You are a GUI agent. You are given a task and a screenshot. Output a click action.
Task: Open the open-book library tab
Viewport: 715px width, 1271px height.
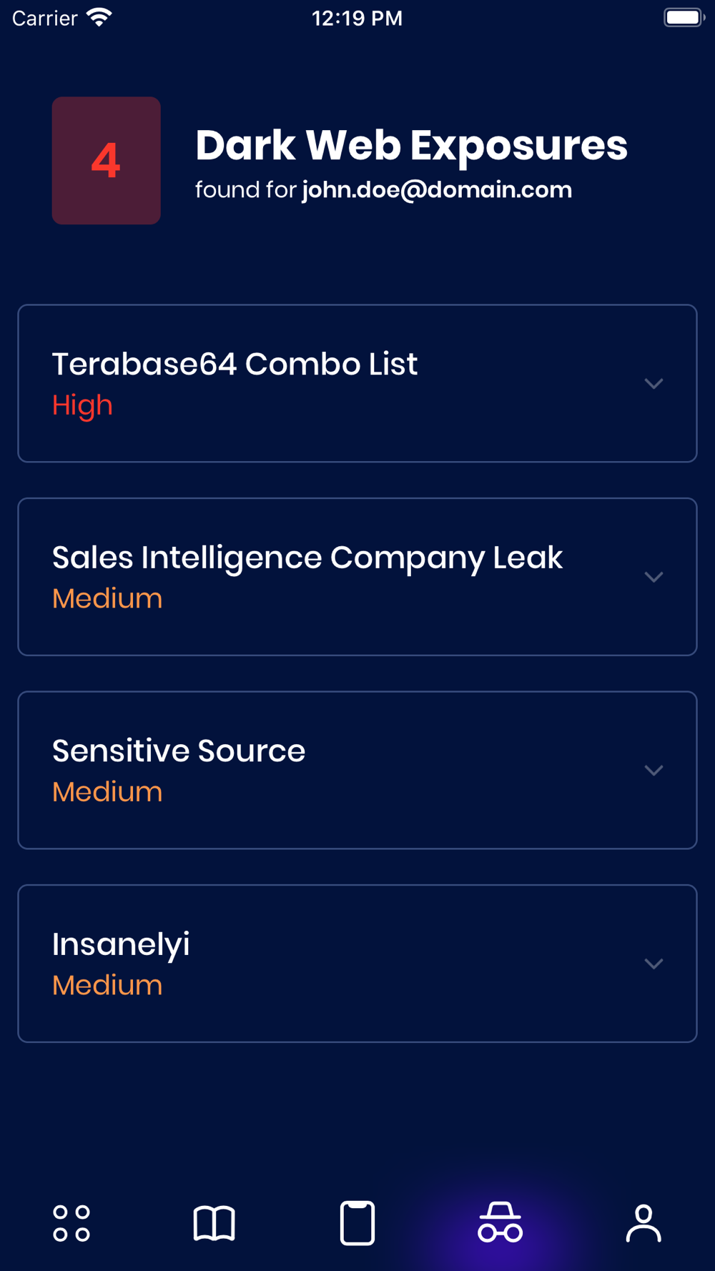point(214,1223)
